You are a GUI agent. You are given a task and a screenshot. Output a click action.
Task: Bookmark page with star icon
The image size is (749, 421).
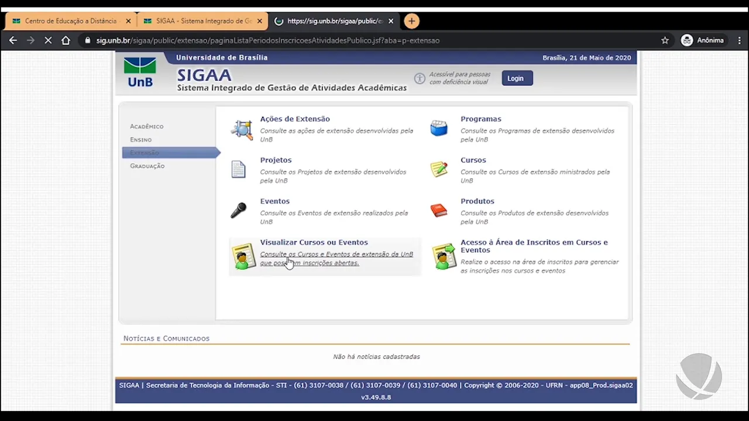[665, 40]
